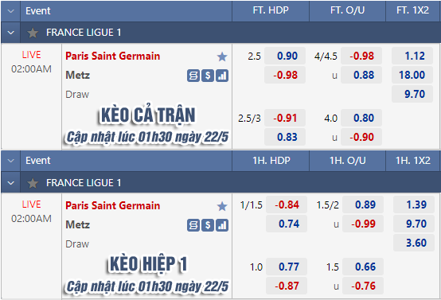441x300 pixels.
Task: Favorite the first-half Paris Saint Germain match with blue star
Action: point(222,206)
